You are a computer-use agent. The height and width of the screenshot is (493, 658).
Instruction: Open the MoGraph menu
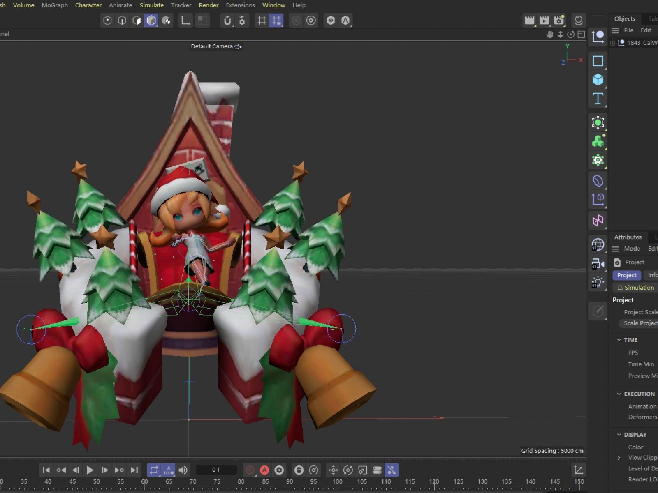tap(55, 5)
